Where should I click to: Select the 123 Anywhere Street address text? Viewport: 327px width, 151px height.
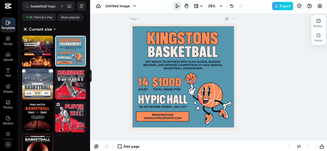(x=163, y=107)
